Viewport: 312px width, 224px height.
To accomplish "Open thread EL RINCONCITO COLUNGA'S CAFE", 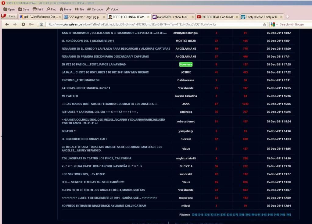I will point(83,139).
